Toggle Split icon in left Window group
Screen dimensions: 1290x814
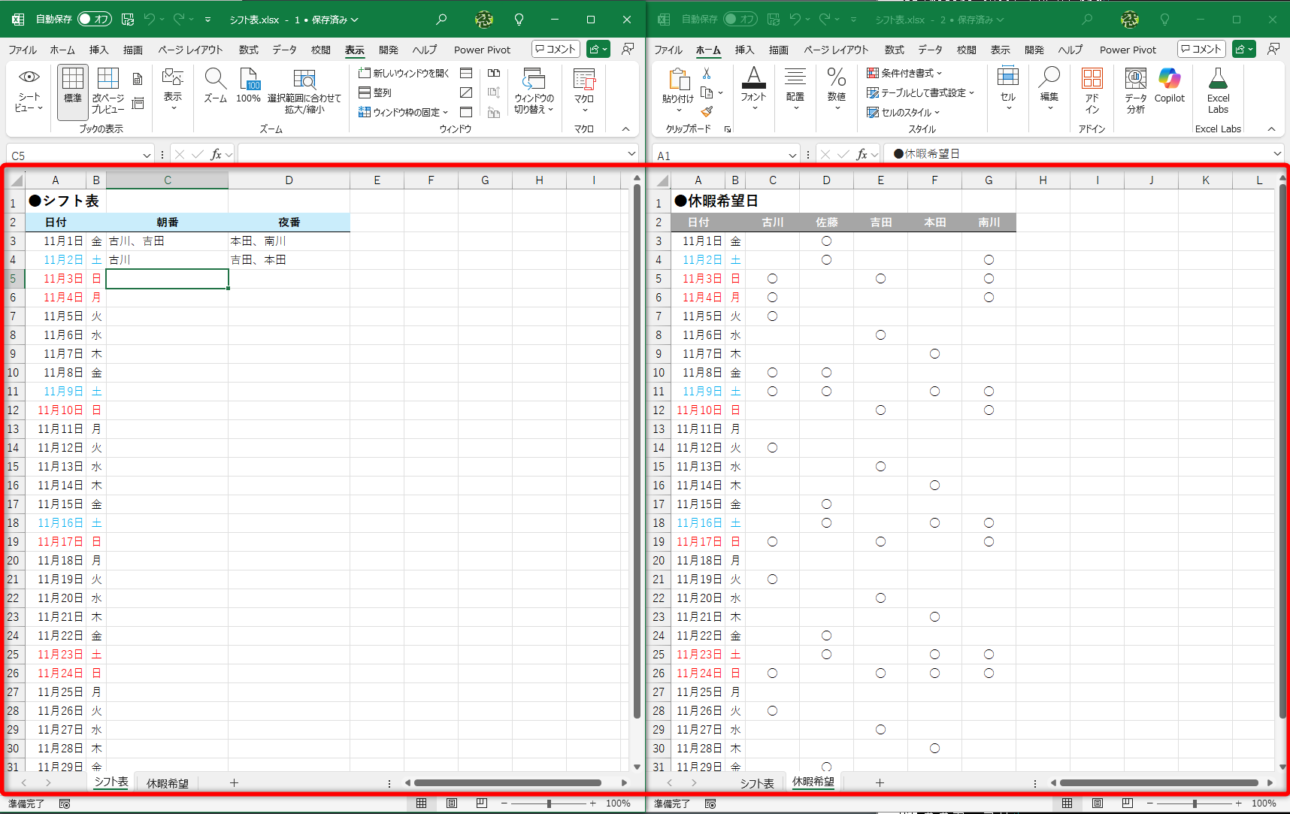click(x=466, y=73)
